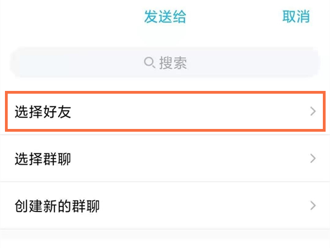The width and height of the screenshot is (330, 248).
Task: Click the 搜索 placeholder text
Action: pyautogui.click(x=173, y=63)
